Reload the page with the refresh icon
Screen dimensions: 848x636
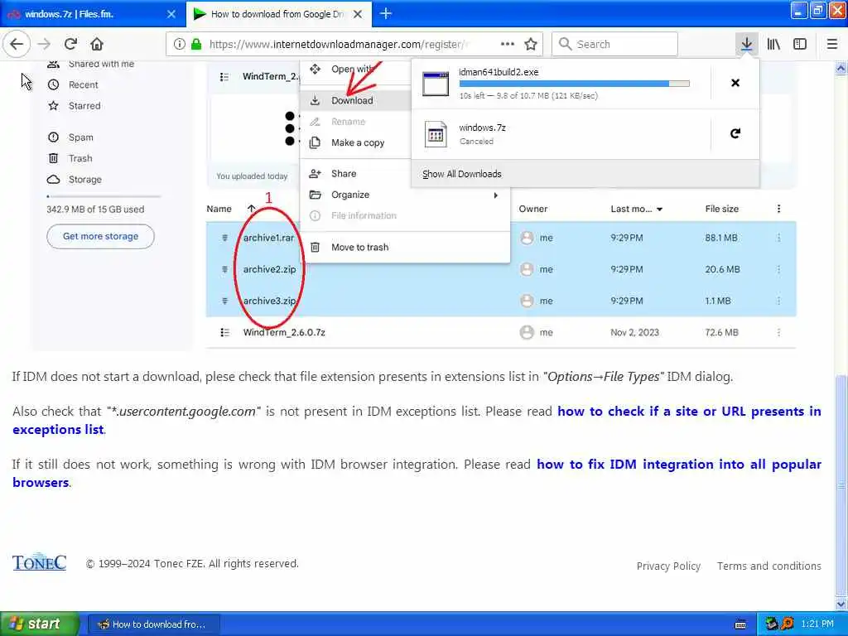(70, 44)
